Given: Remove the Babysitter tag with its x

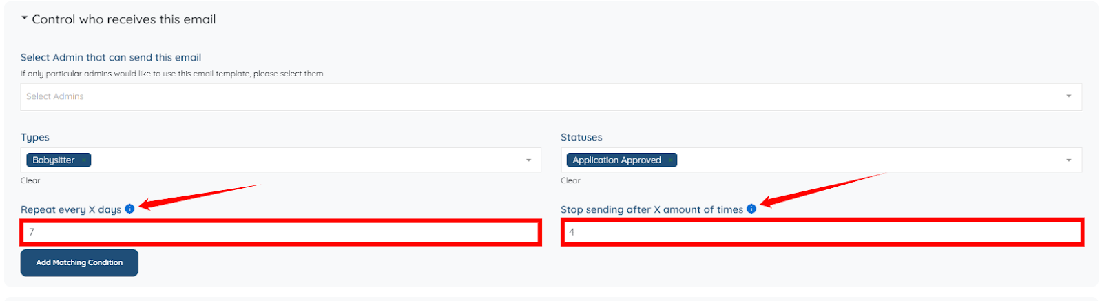Looking at the screenshot, I should click(x=84, y=160).
